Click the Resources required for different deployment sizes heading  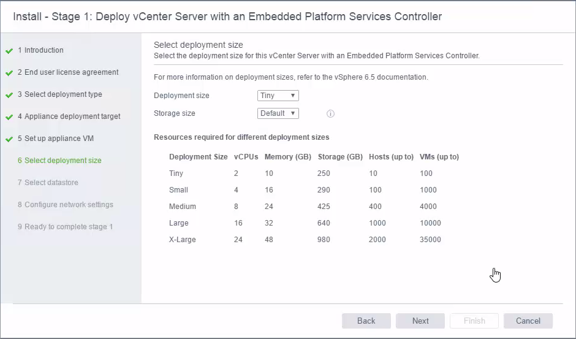(x=241, y=137)
